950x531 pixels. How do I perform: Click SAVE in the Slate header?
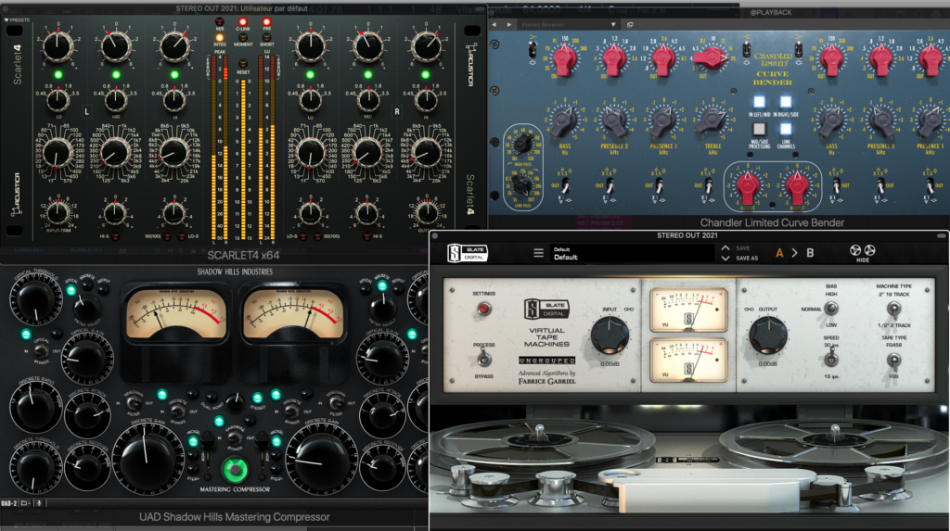(742, 248)
